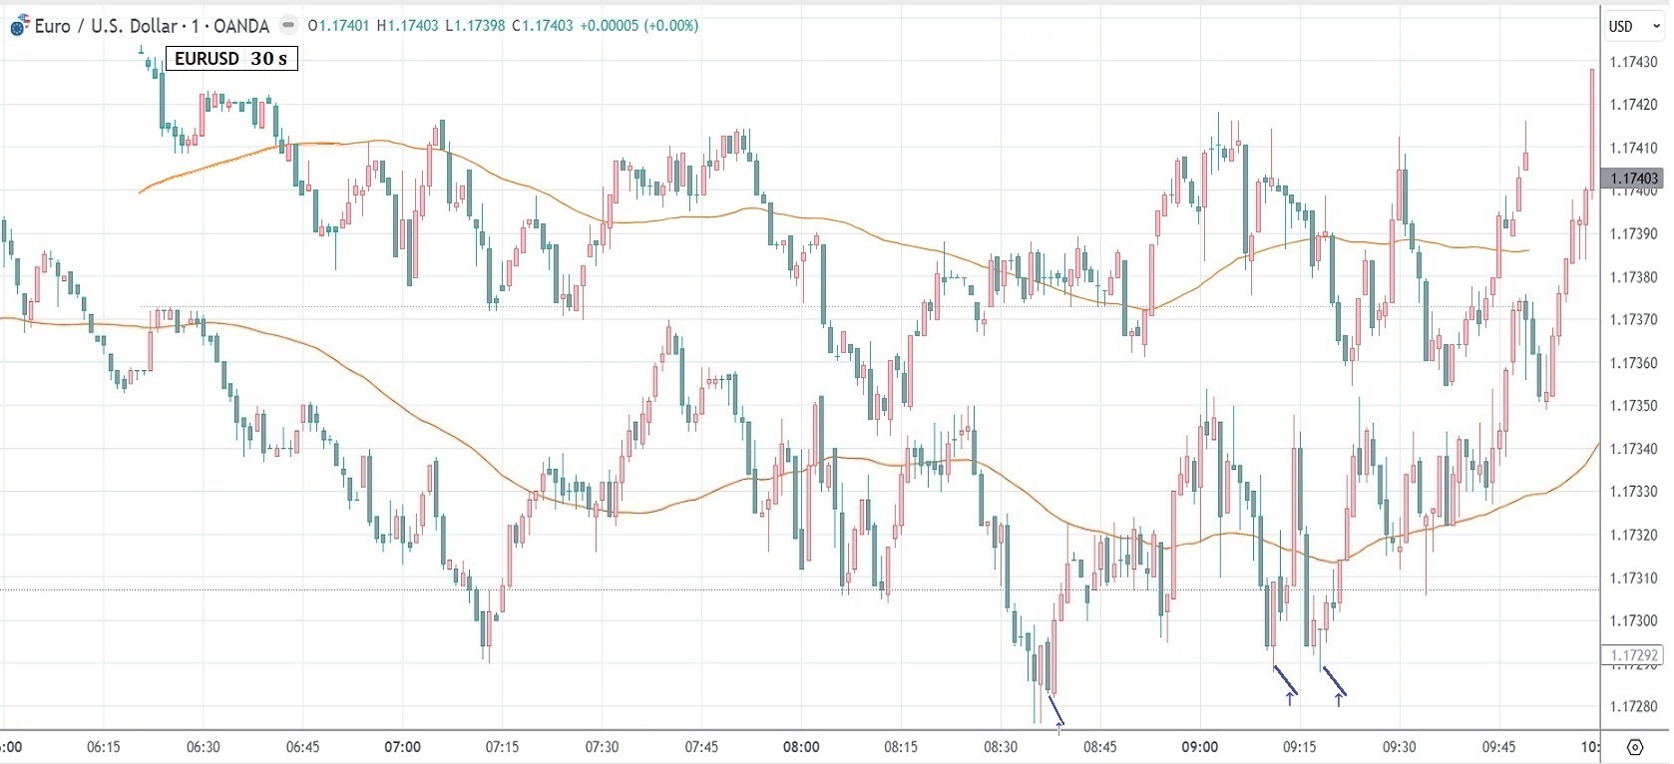Open chart settings via the hexagon icon
This screenshot has width=1674, height=764.
coord(1634,747)
